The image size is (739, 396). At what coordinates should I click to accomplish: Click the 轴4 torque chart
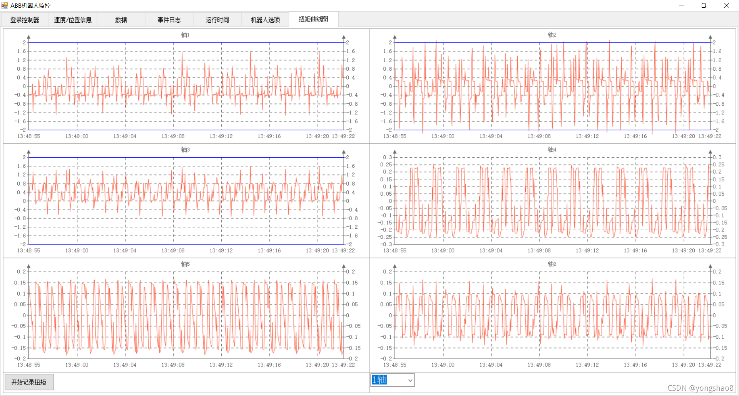coord(552,201)
